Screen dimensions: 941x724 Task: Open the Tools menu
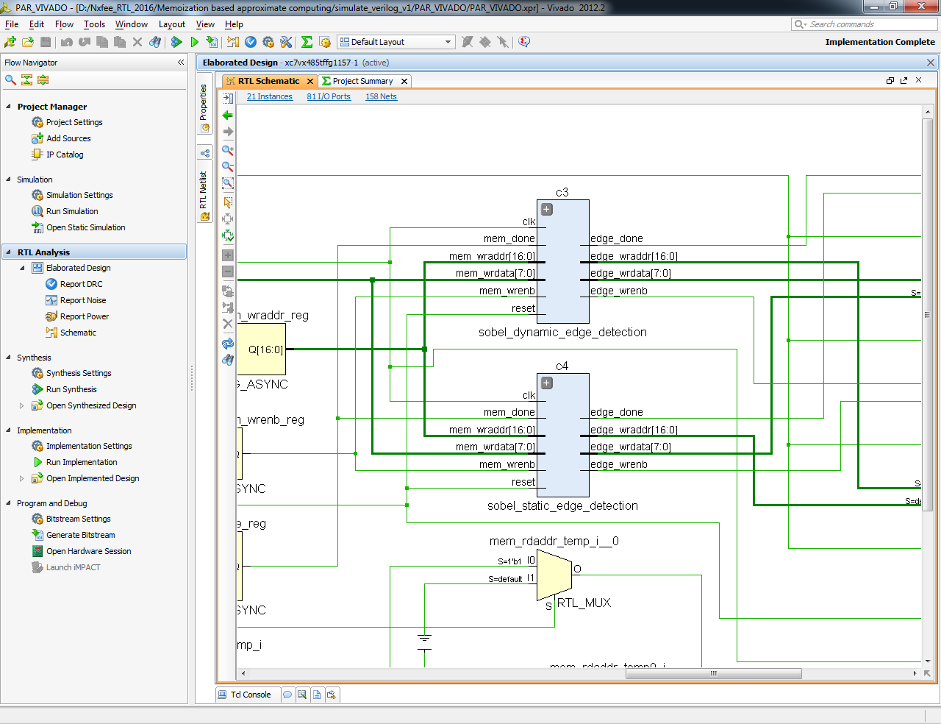[95, 24]
